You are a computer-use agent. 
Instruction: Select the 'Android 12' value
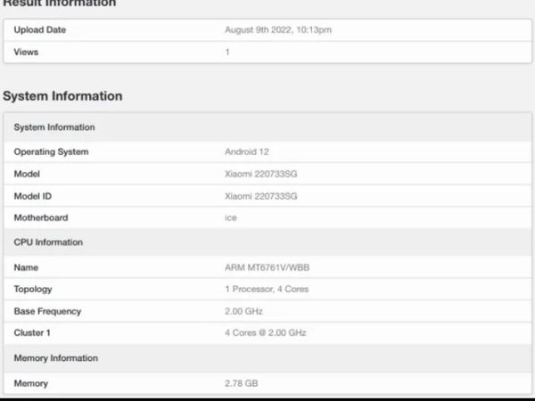pyautogui.click(x=247, y=151)
